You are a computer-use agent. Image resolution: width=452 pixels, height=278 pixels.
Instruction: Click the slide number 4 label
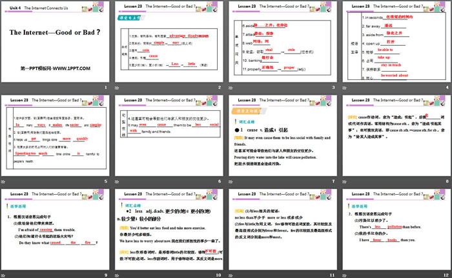446,87
